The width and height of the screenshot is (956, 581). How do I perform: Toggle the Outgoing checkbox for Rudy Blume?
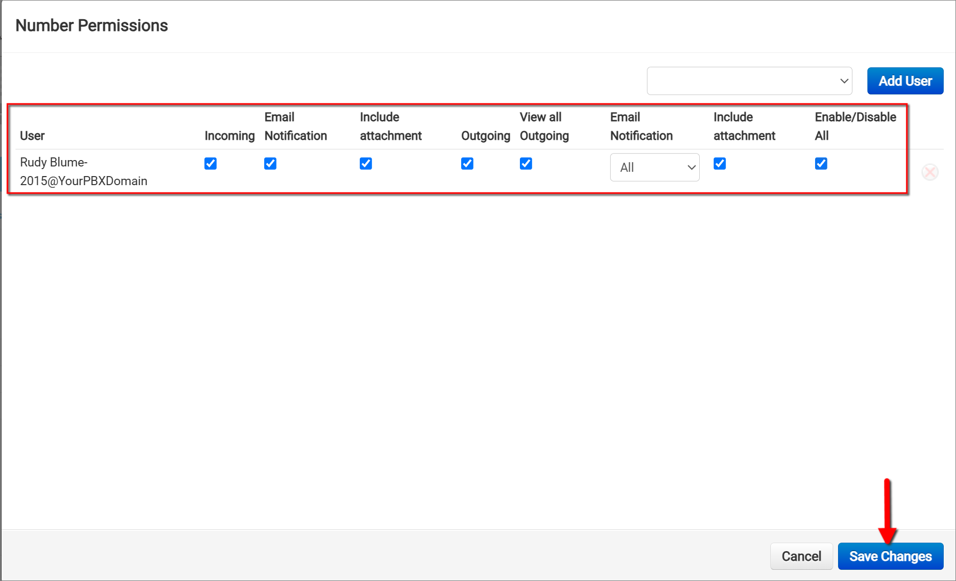pyautogui.click(x=467, y=163)
